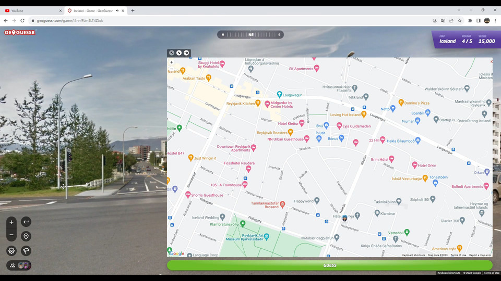Image resolution: width=501 pixels, height=281 pixels.
Task: Open GeoGuessr game settings gear
Action: (11, 251)
